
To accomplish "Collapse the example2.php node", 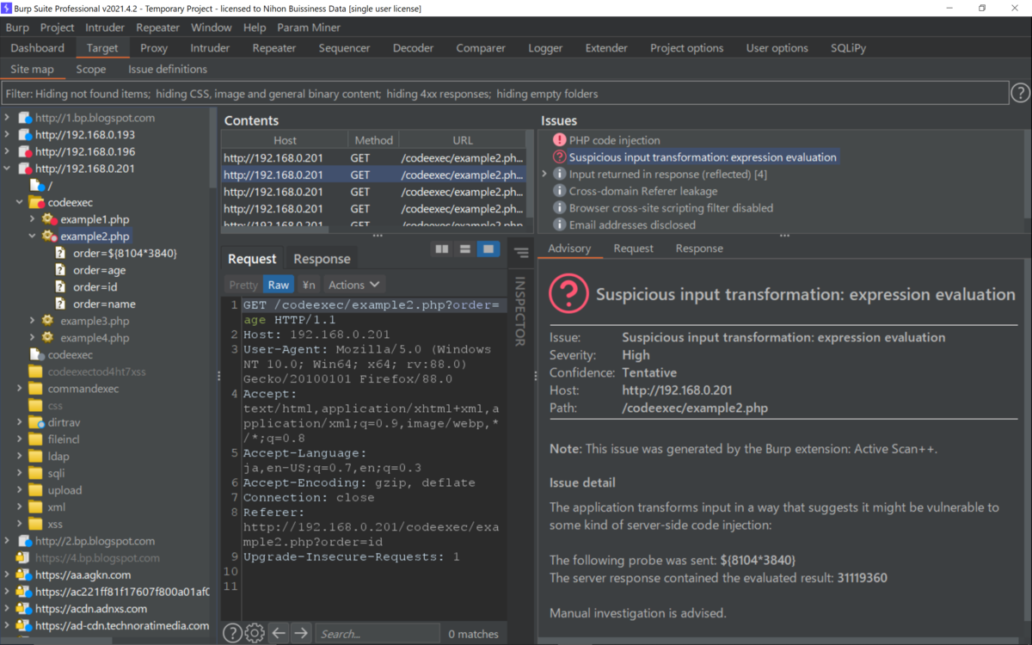I will tap(33, 236).
